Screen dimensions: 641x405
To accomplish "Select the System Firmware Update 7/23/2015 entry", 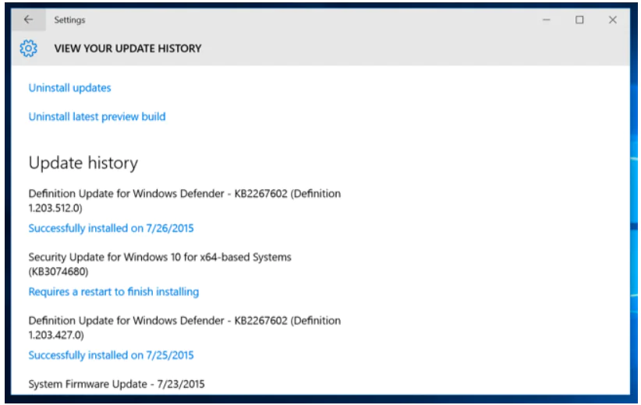I will pyautogui.click(x=117, y=384).
